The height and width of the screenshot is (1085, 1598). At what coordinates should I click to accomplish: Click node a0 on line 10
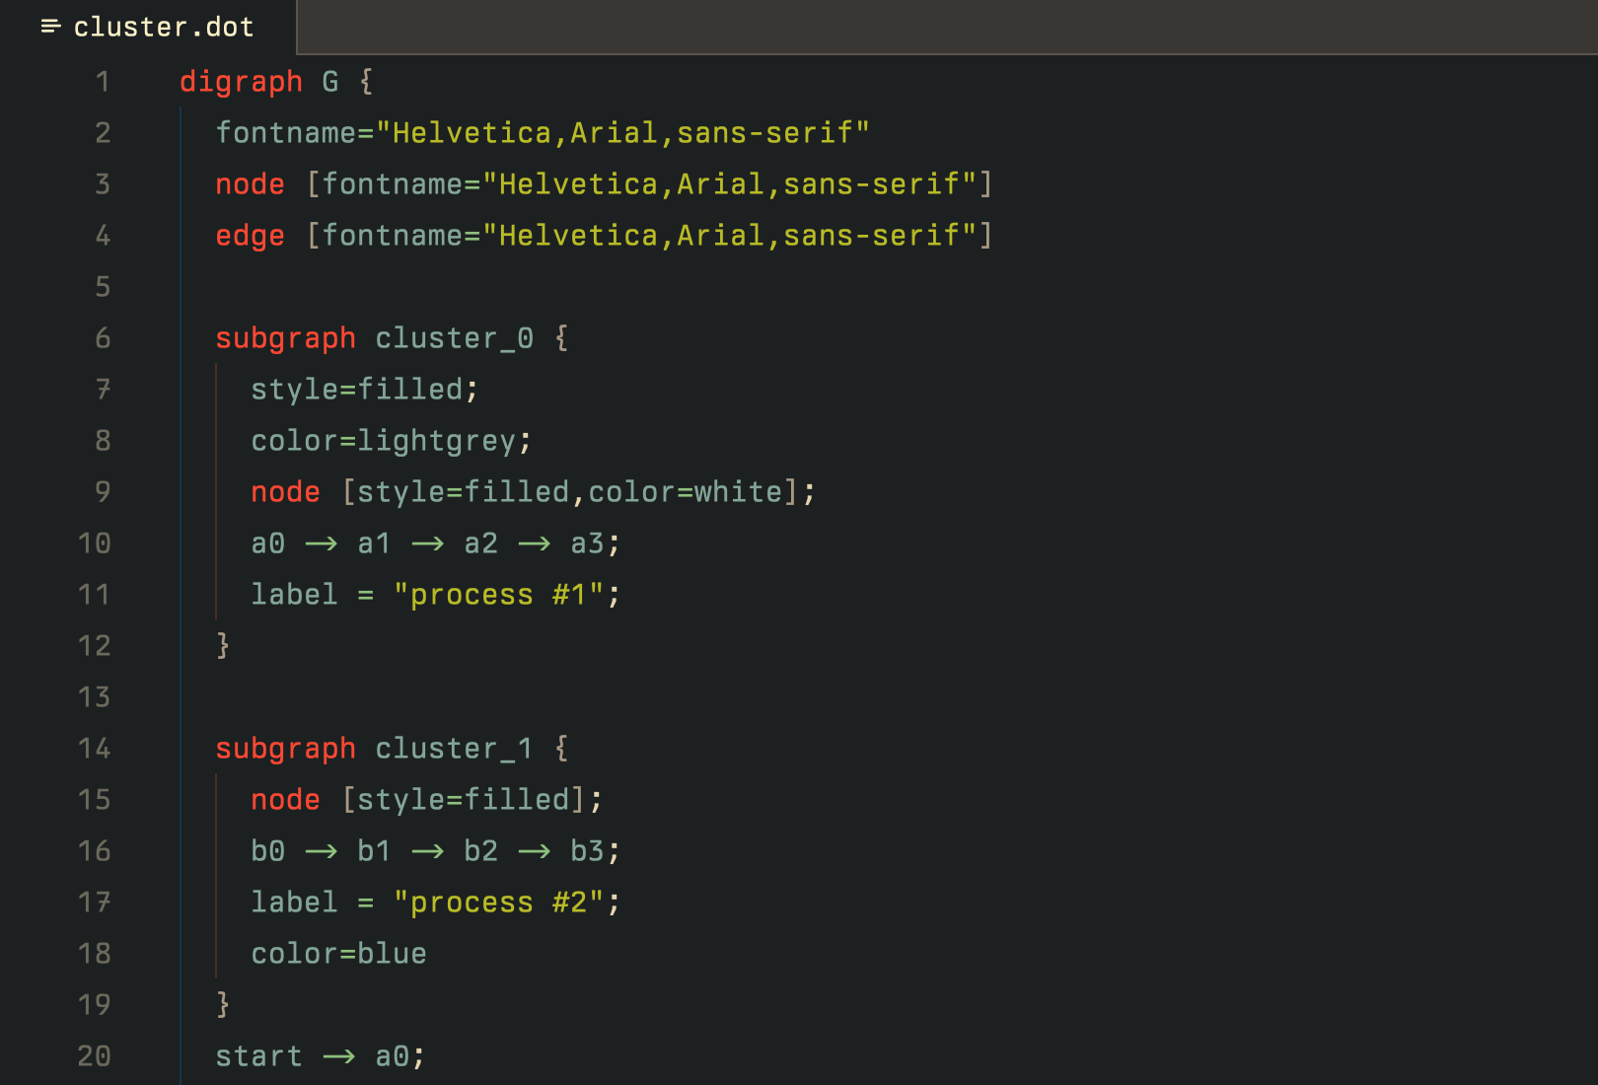(268, 543)
